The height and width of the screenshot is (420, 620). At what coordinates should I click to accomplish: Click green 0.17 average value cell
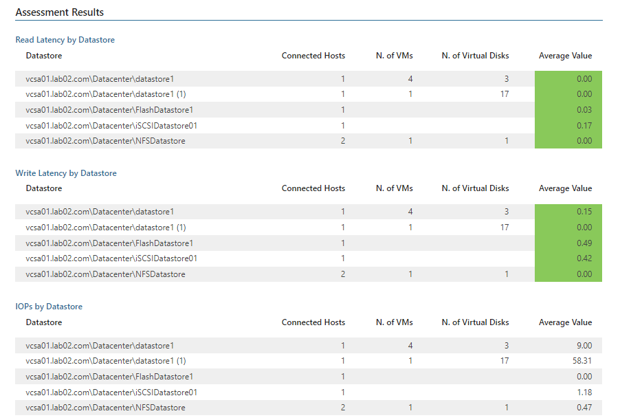pyautogui.click(x=568, y=126)
